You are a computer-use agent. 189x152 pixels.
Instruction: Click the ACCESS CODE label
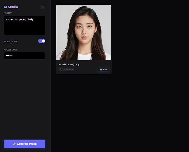(x=11, y=50)
